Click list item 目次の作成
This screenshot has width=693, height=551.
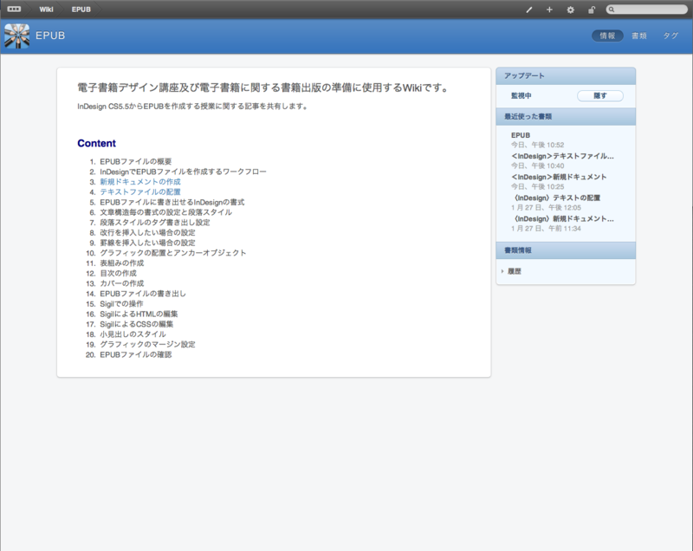pyautogui.click(x=118, y=273)
